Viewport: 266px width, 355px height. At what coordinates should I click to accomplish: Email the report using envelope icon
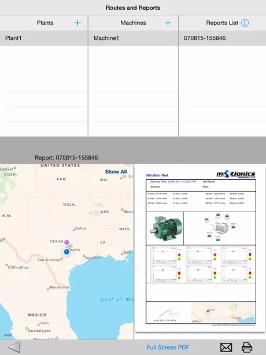[x=226, y=347]
